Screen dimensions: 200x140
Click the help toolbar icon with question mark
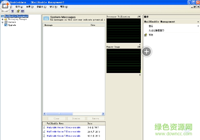point(18,11)
